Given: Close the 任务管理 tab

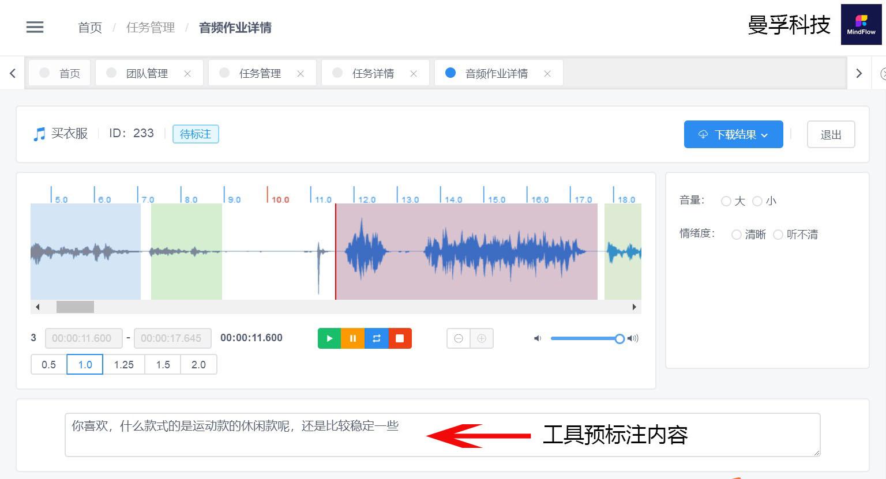Looking at the screenshot, I should 301,74.
